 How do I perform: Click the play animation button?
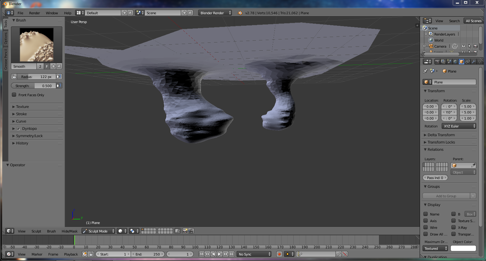(219, 254)
